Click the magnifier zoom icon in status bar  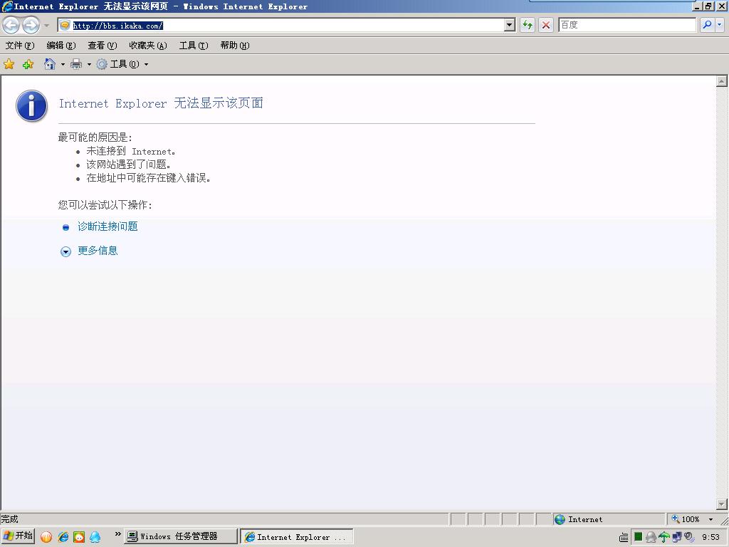point(675,519)
